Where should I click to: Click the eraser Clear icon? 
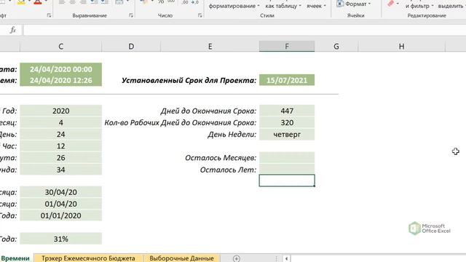[391, 3]
